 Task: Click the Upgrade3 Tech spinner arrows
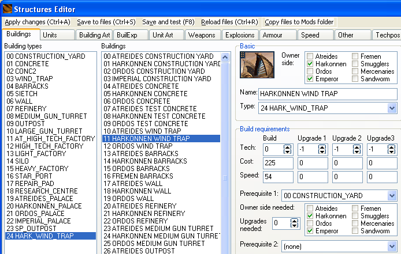pos(392,149)
